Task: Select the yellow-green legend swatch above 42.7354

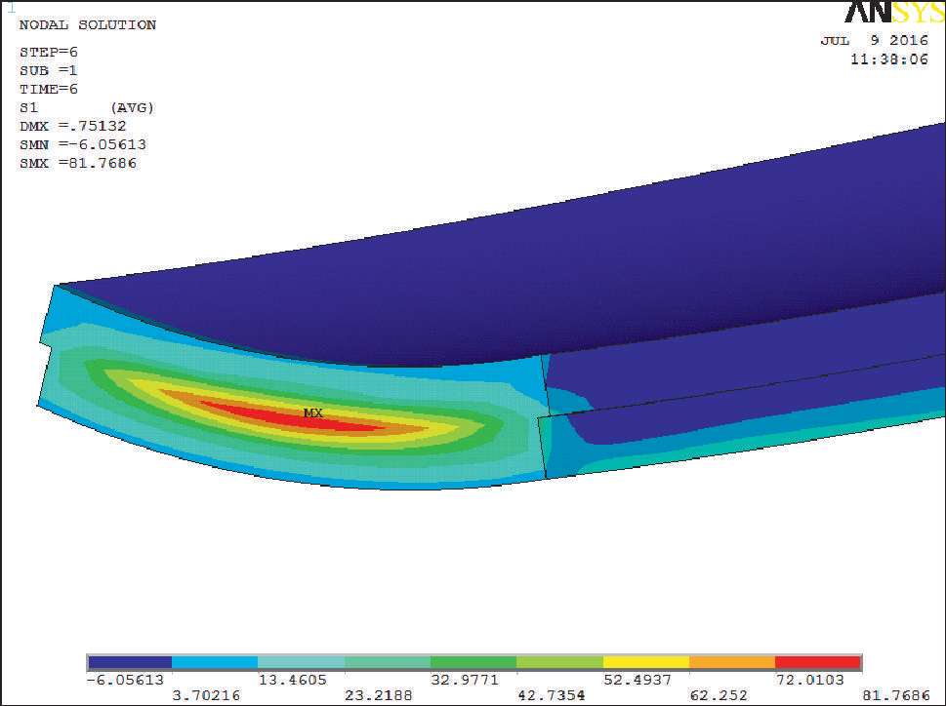Action: point(559,663)
